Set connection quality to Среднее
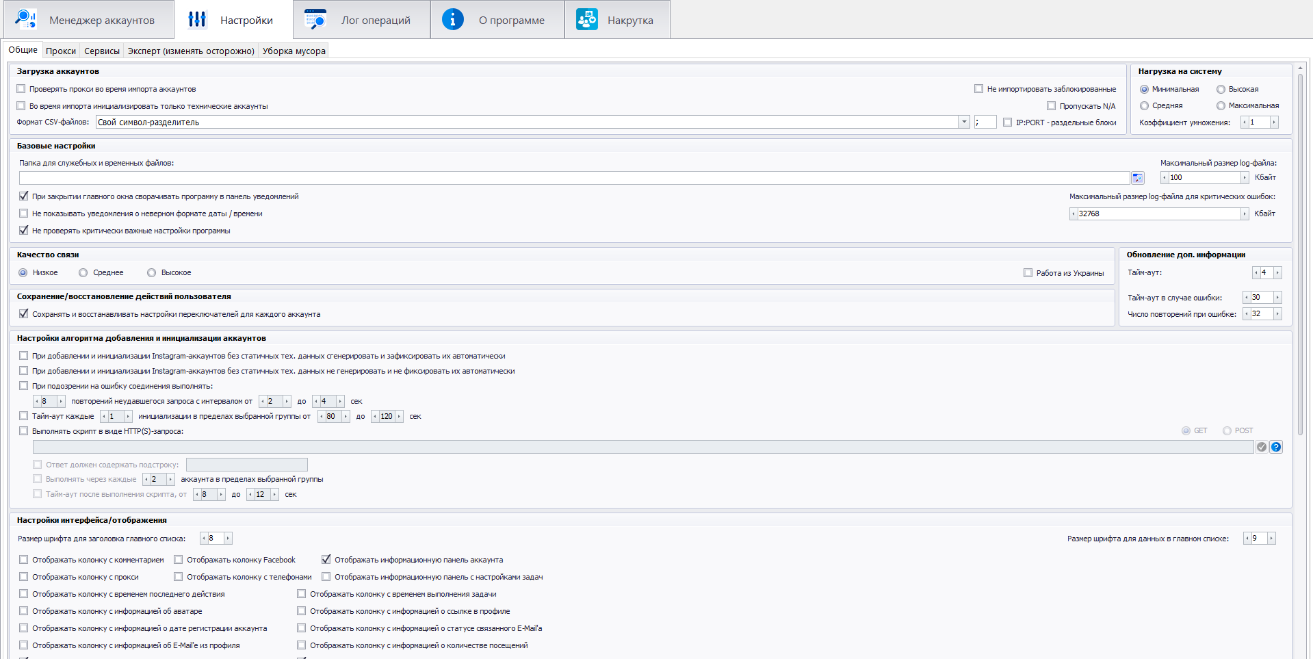This screenshot has width=1313, height=659. 83,272
